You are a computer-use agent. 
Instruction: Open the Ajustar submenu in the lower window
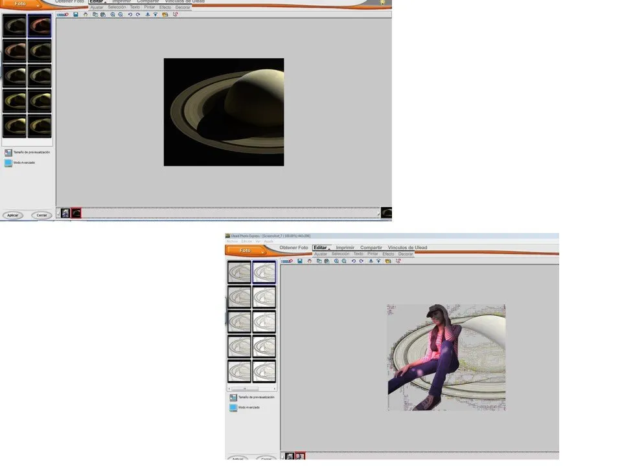click(x=321, y=254)
